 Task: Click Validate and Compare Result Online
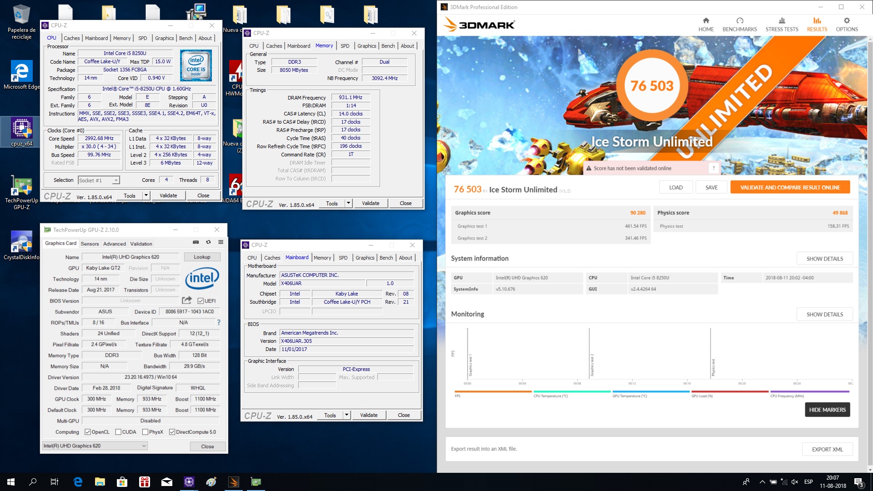(790, 187)
